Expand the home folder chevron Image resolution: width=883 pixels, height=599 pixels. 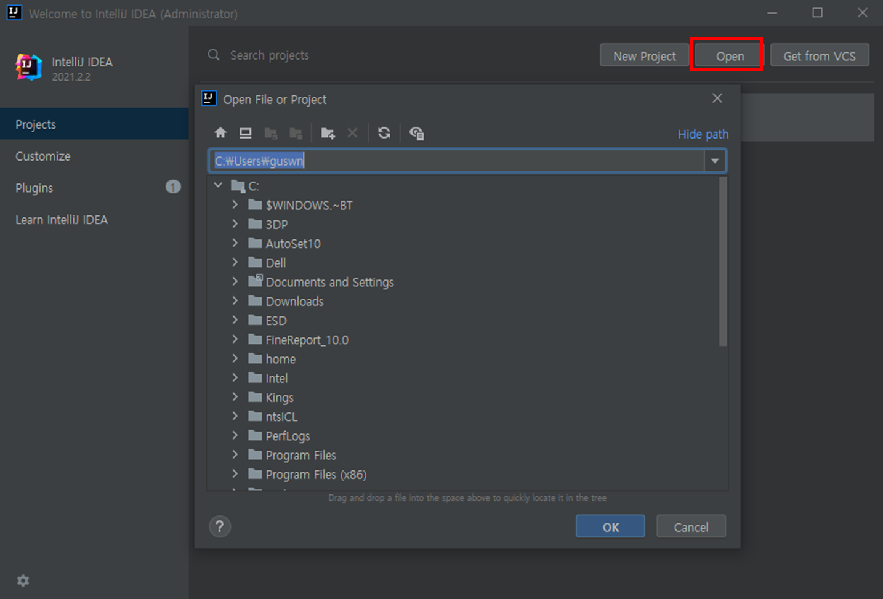pyautogui.click(x=235, y=358)
